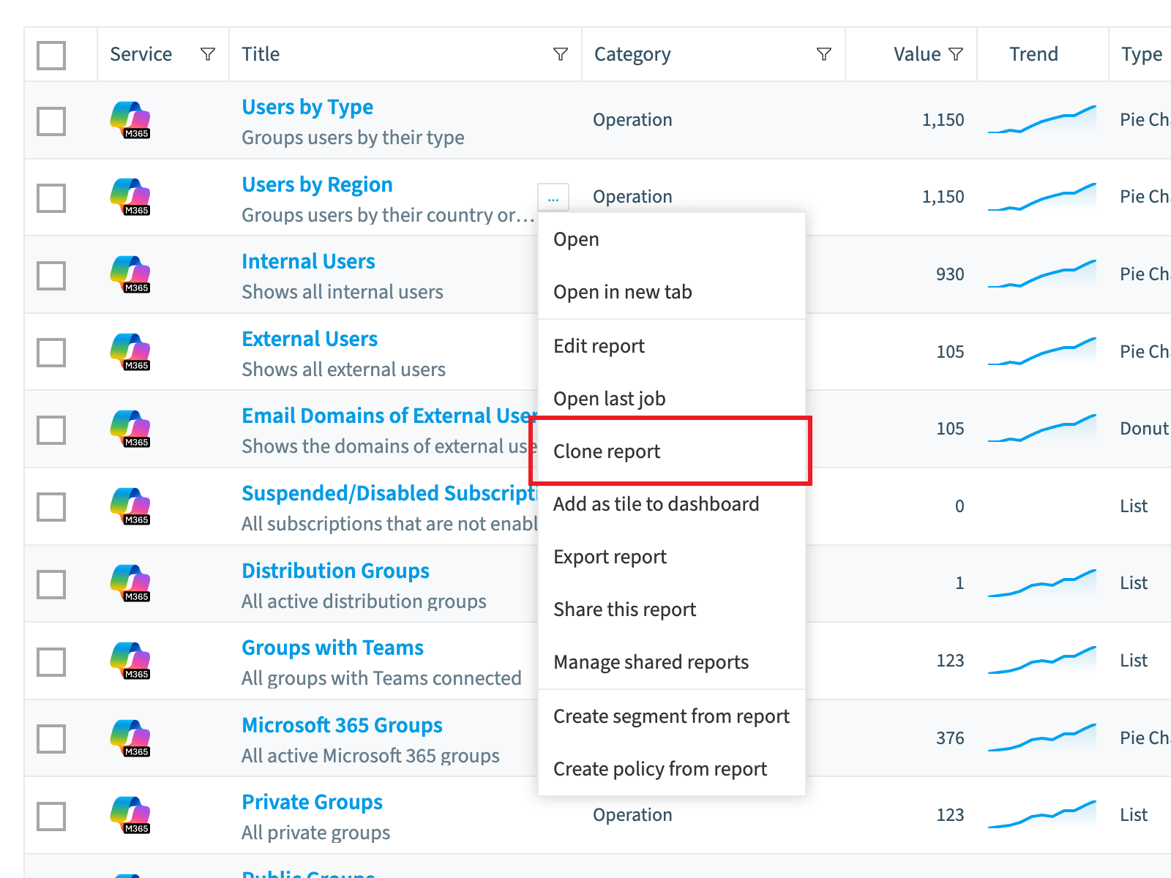Image resolution: width=1171 pixels, height=878 pixels.
Task: Open the Private Groups report link
Action: click(x=313, y=802)
